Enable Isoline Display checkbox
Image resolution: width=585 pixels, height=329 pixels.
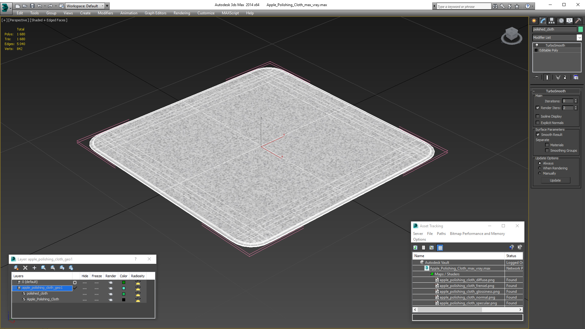tap(538, 116)
